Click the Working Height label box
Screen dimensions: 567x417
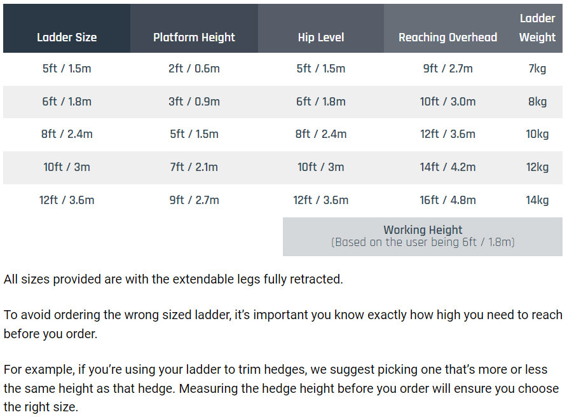coord(423,236)
